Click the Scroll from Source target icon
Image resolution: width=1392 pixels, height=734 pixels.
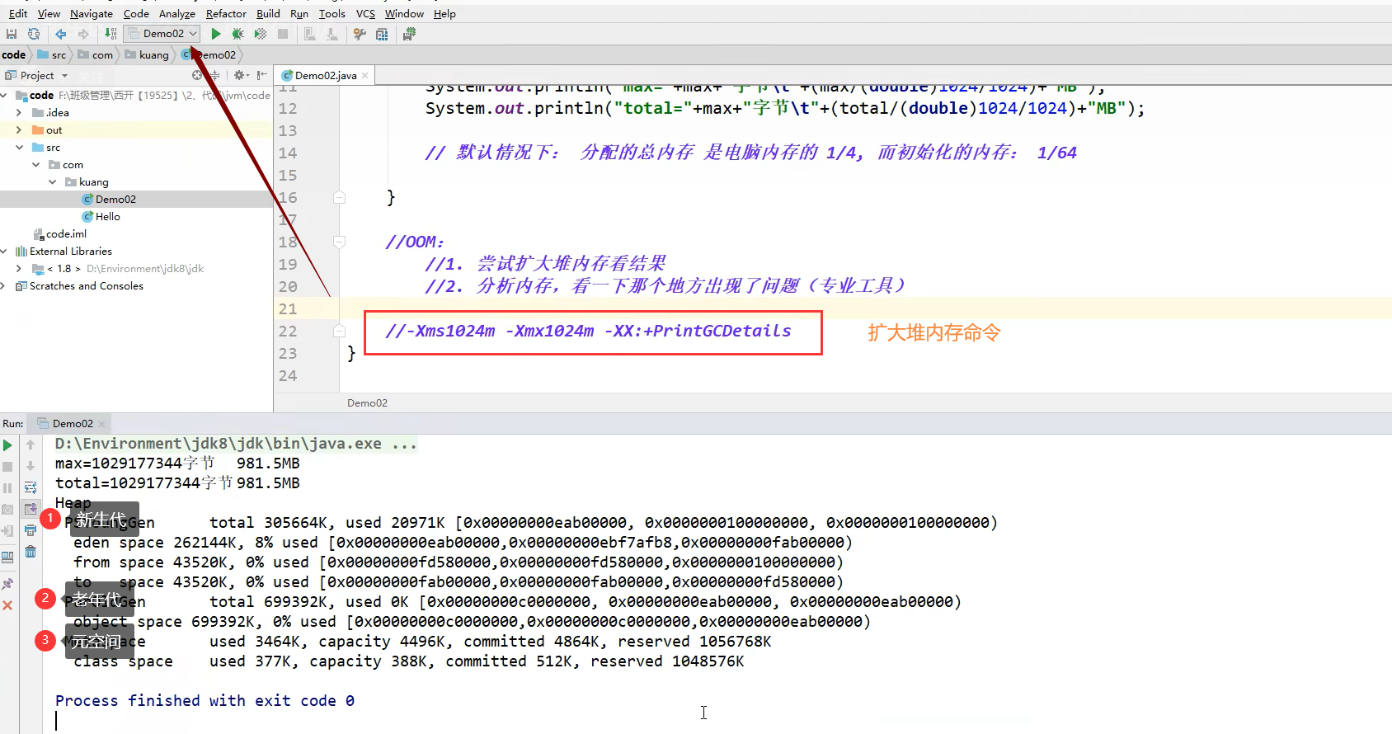(x=197, y=75)
